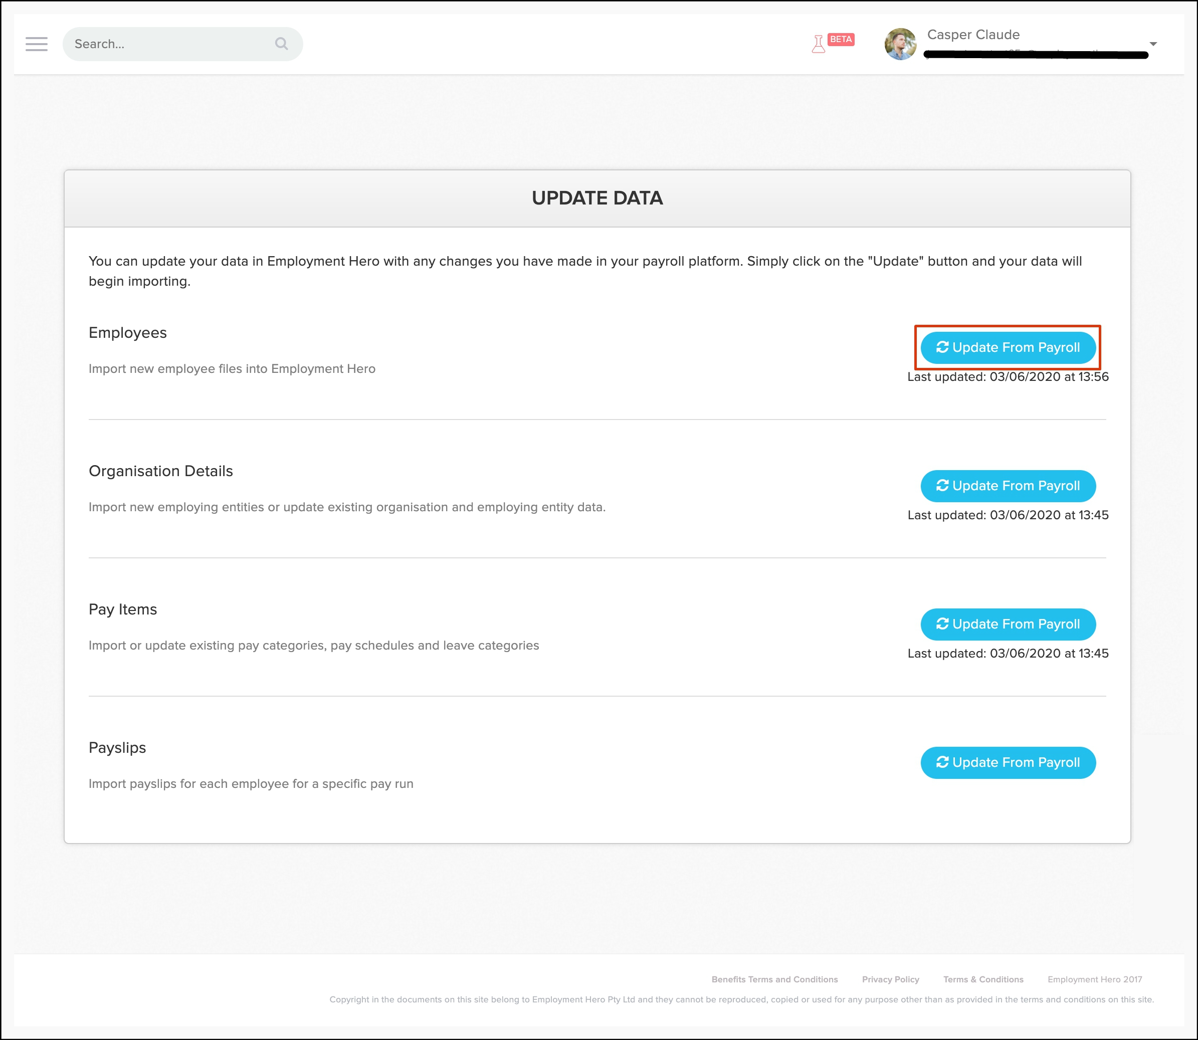Click the red BETA badge
Viewport: 1198px width, 1040px height.
coord(841,40)
